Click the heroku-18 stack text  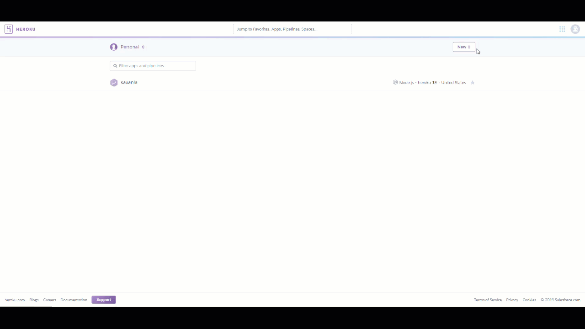coord(427,83)
